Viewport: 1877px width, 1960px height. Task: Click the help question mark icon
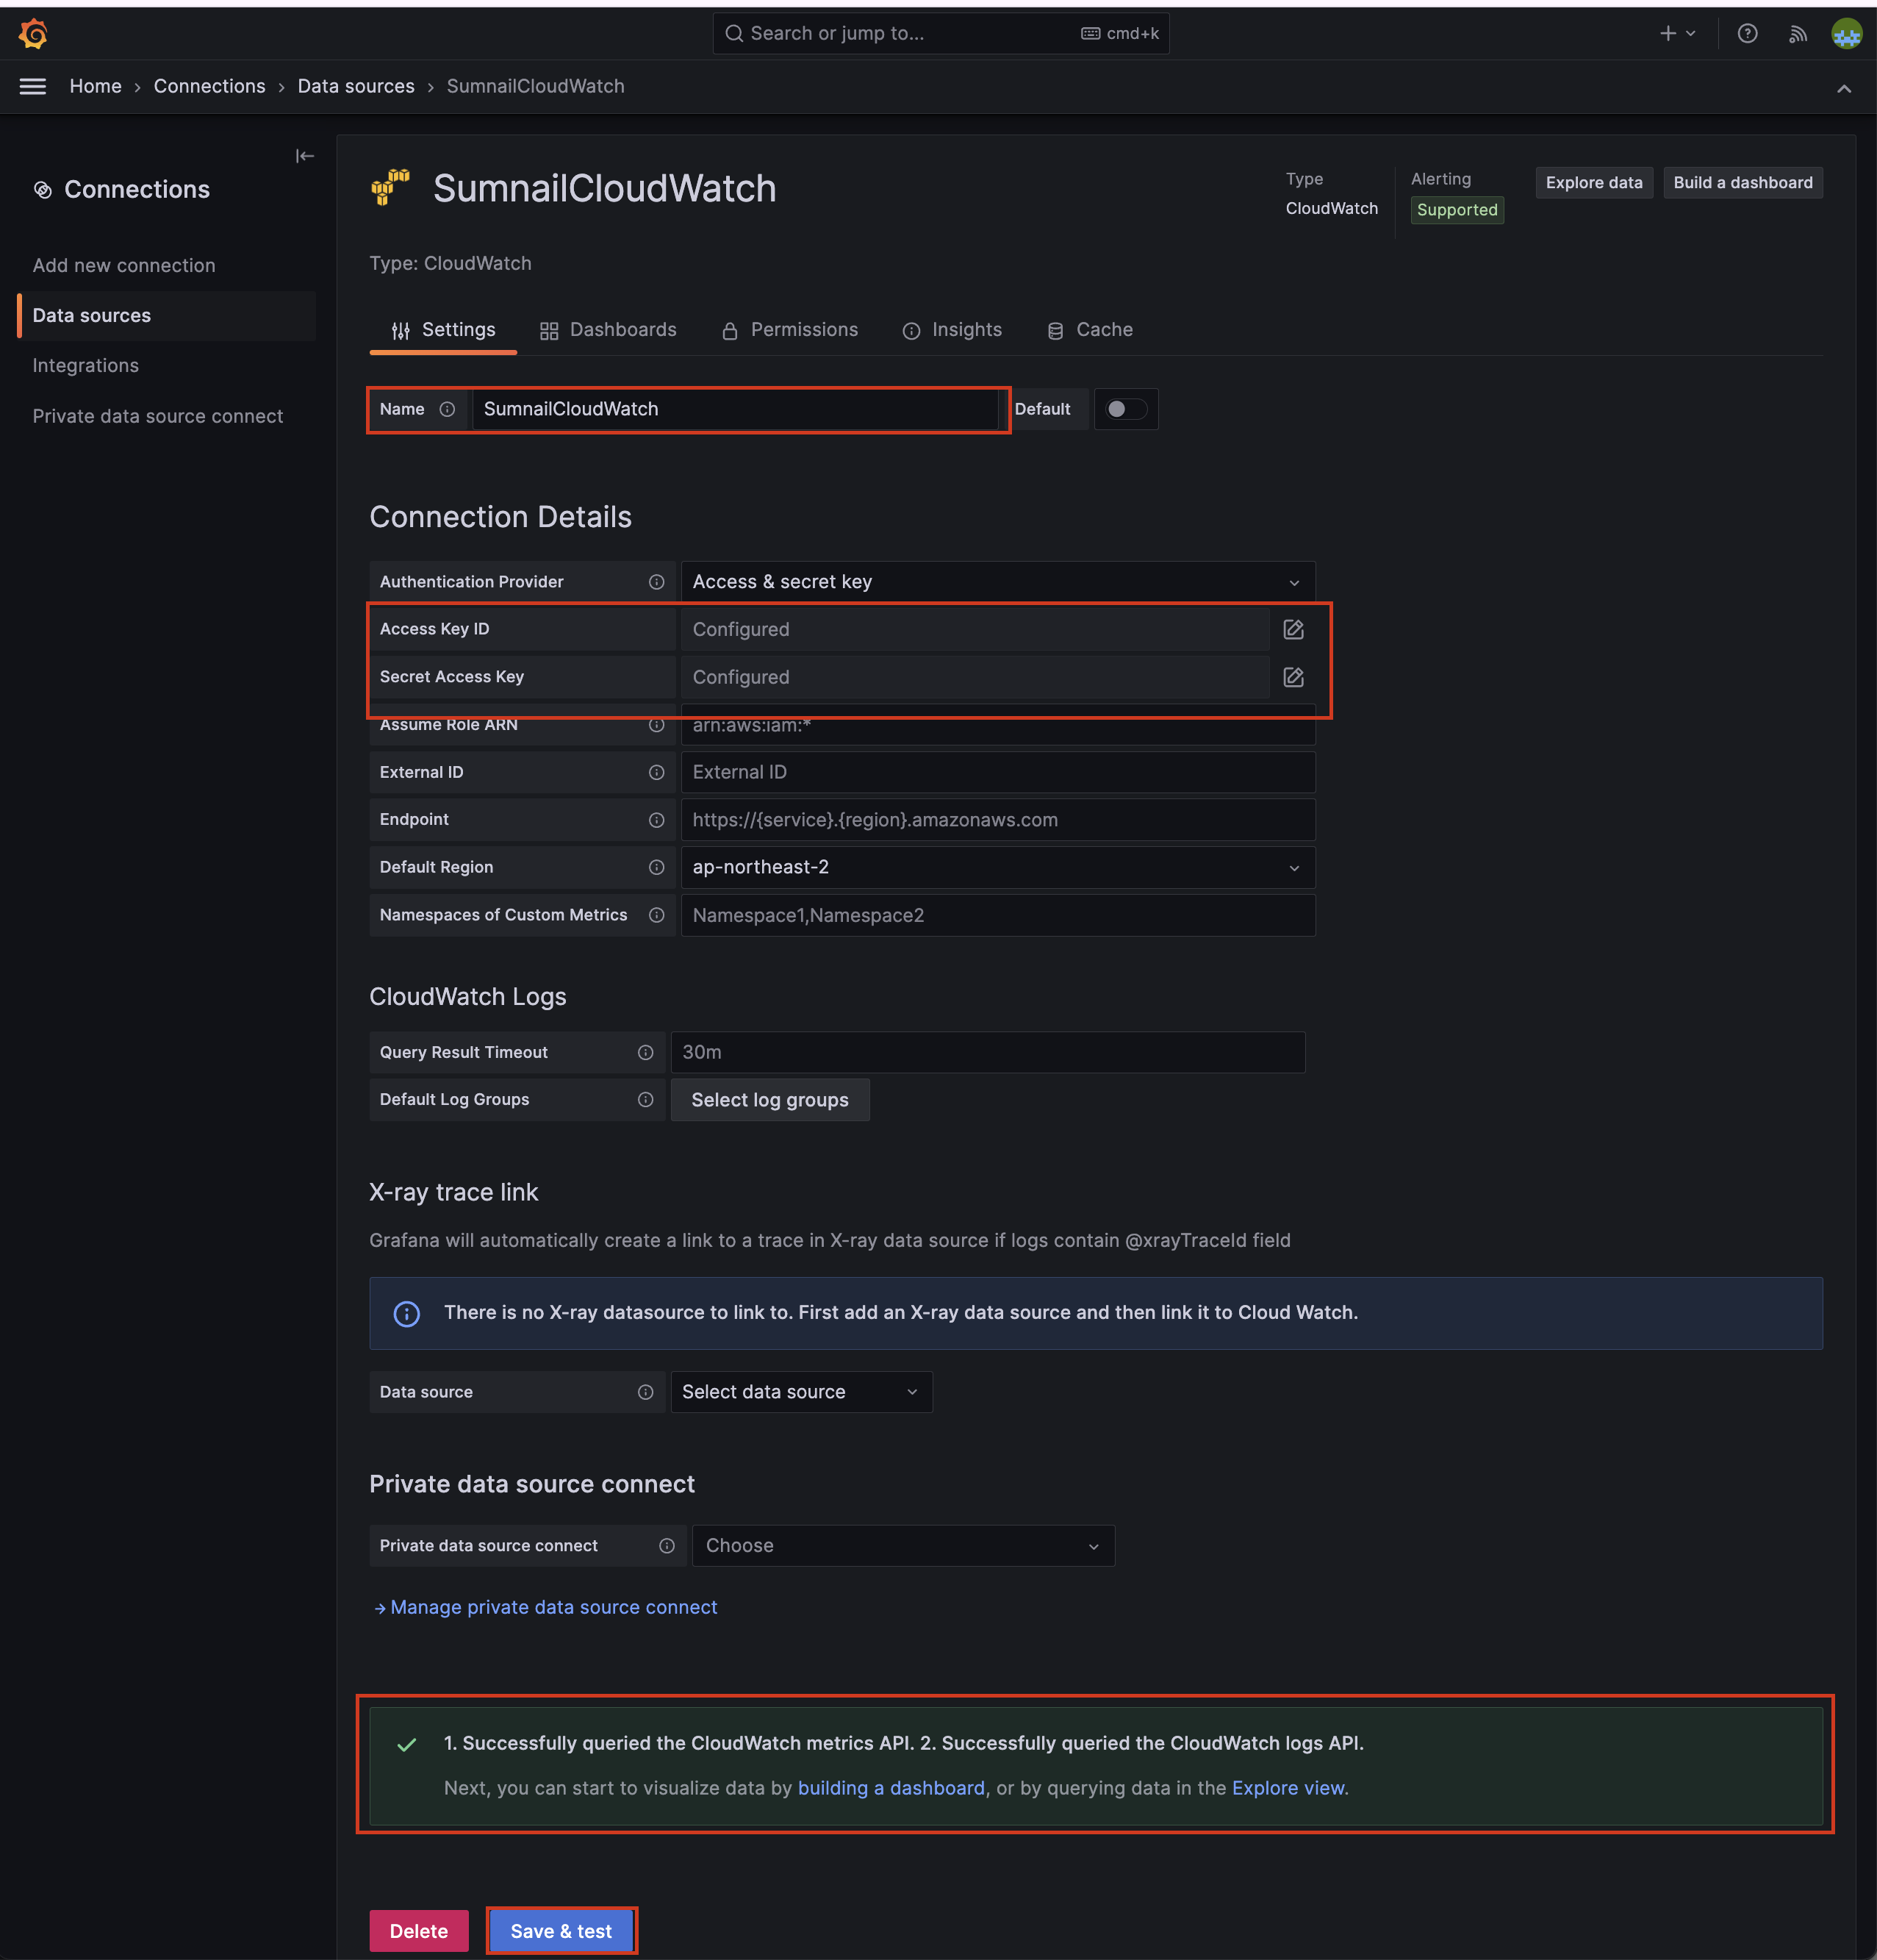[x=1747, y=33]
